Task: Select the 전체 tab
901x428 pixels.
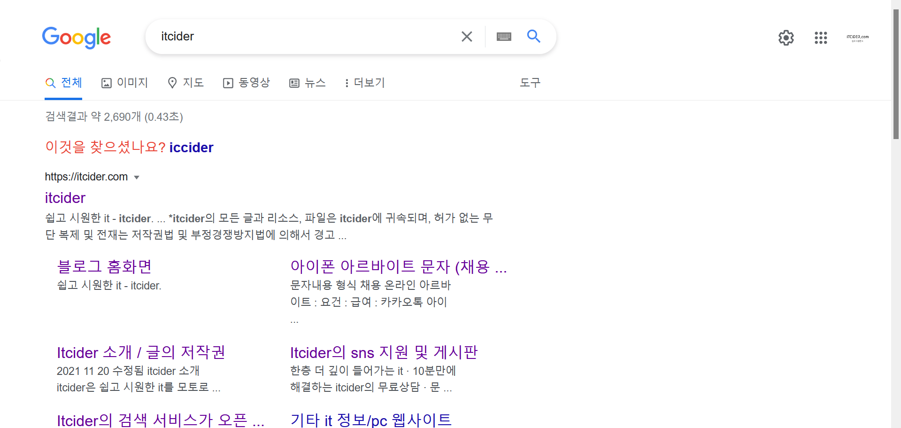Action: pos(63,83)
